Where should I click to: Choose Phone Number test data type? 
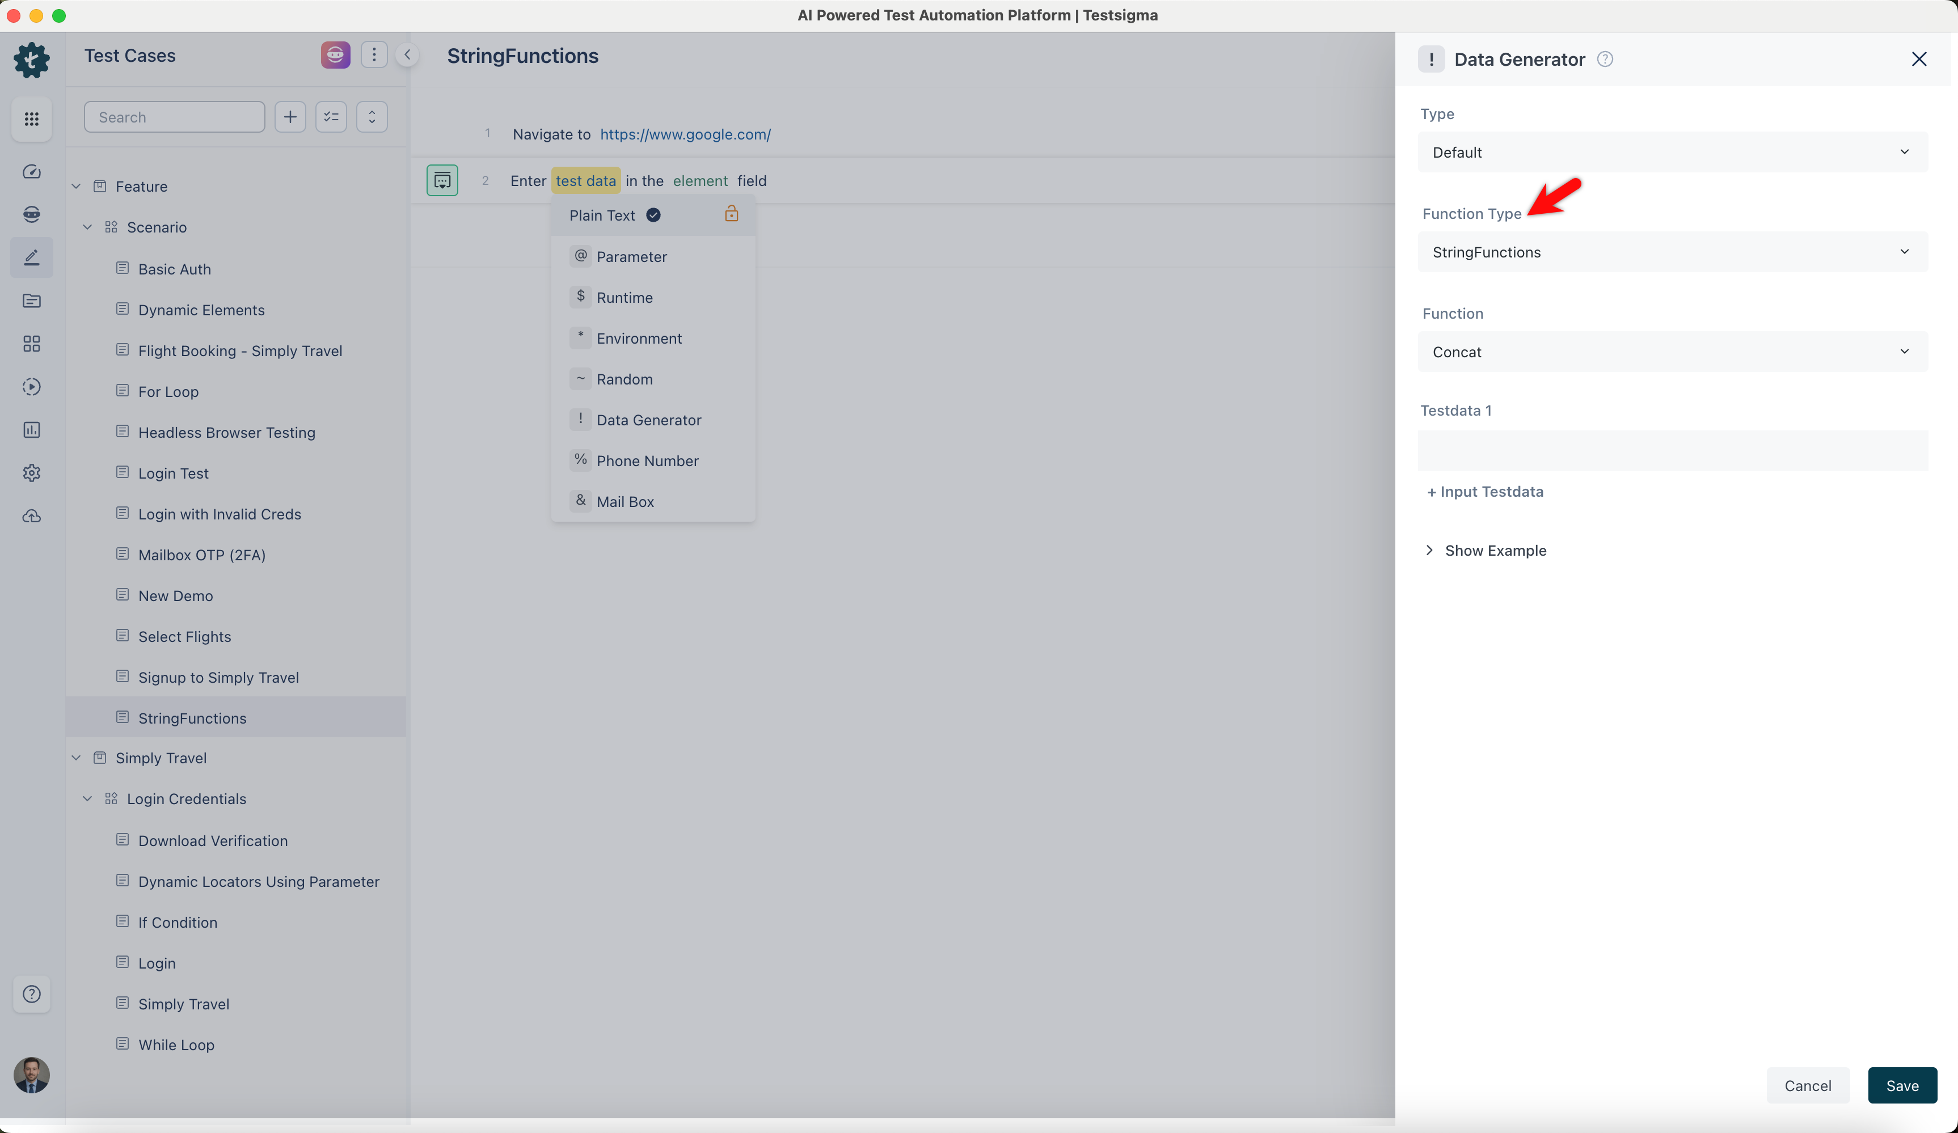tap(653, 460)
